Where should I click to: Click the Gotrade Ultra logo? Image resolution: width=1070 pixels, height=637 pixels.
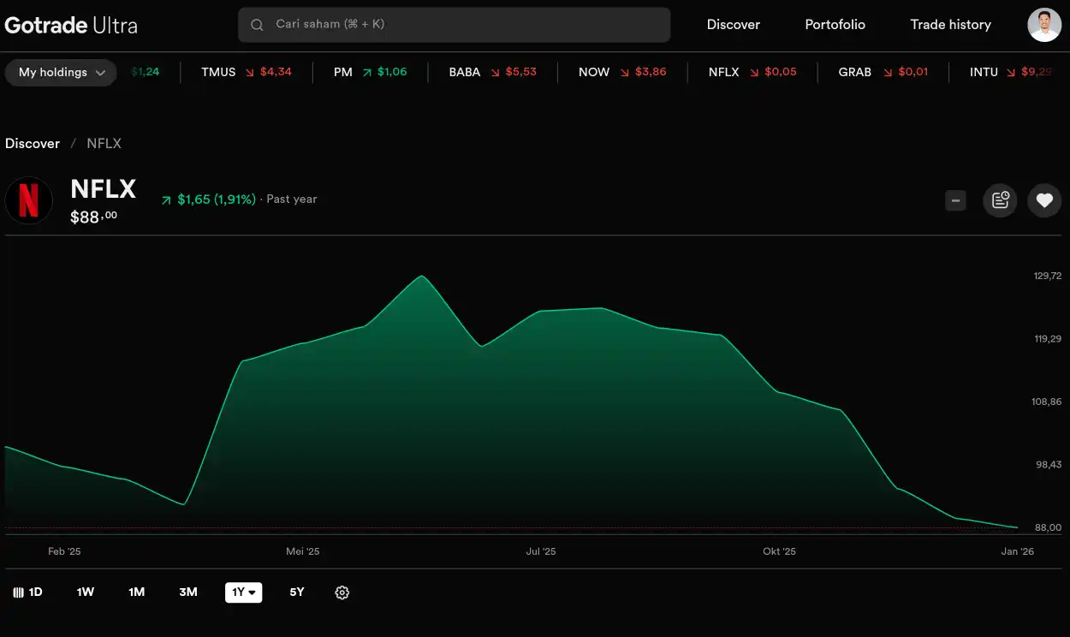click(x=71, y=25)
